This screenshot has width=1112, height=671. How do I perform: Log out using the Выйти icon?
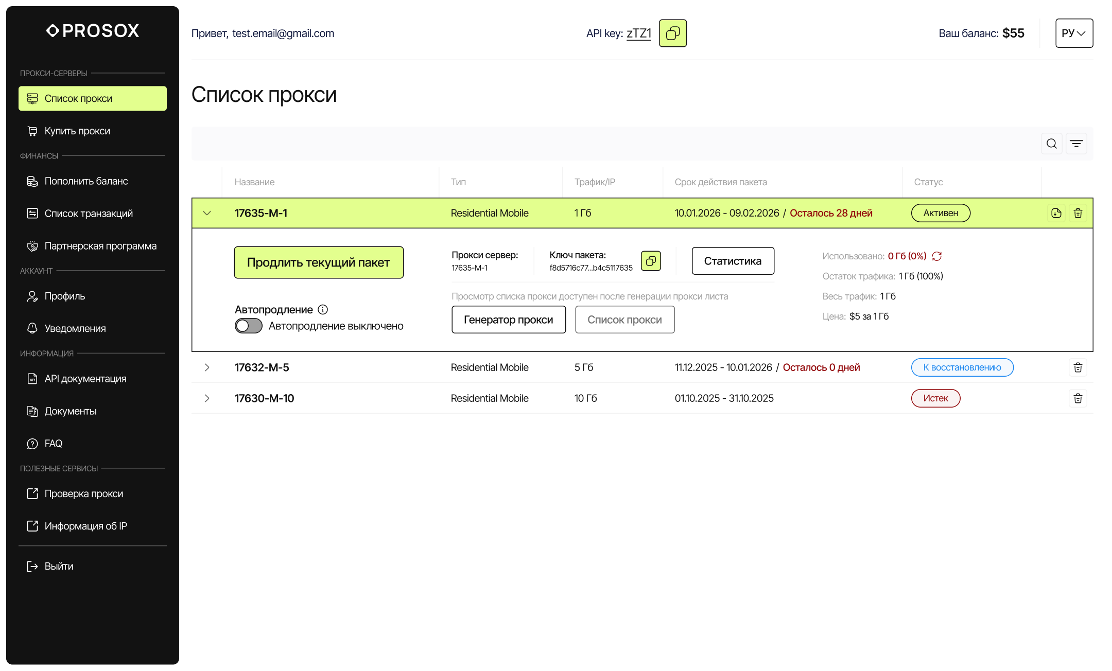point(32,566)
